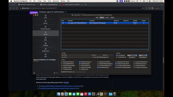Open FaceTime from the Dock
Image resolution: width=173 pixels, height=97 pixels.
pyautogui.click(x=78, y=94)
